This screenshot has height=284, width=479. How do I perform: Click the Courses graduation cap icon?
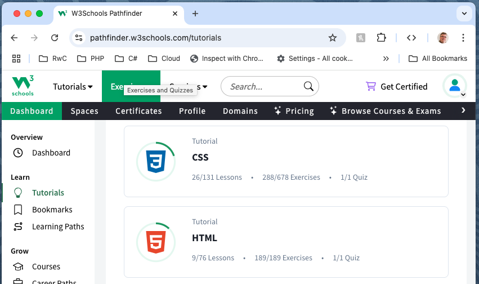pyautogui.click(x=18, y=267)
